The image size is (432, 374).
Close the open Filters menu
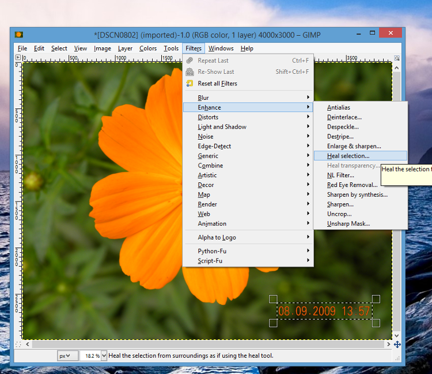(194, 48)
